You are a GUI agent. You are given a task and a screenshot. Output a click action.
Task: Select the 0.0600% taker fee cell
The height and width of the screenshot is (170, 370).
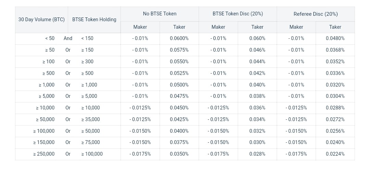(x=179, y=38)
